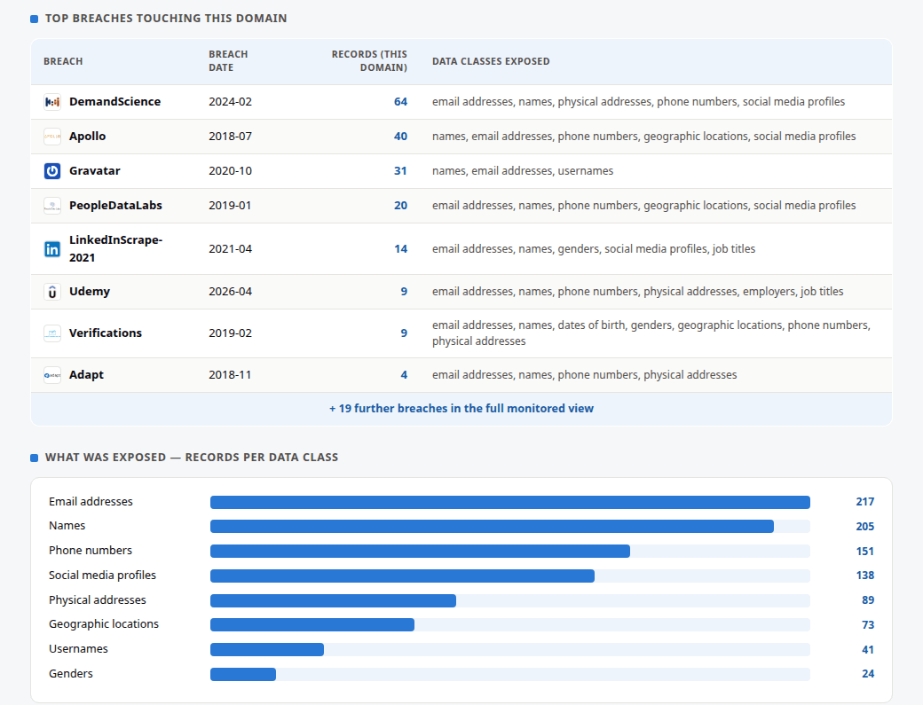923x705 pixels.
Task: Click the Udemy breach name
Action: tap(90, 292)
